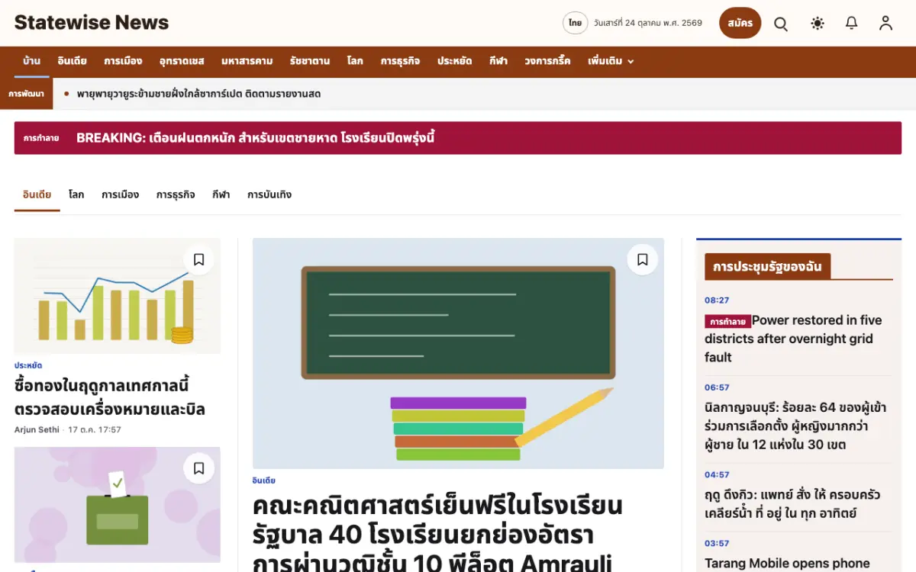
Task: Bookmark the chalkboard featured article
Action: (x=642, y=259)
